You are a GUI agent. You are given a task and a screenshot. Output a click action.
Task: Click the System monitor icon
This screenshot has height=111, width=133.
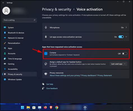pyautogui.click(x=5, y=27)
